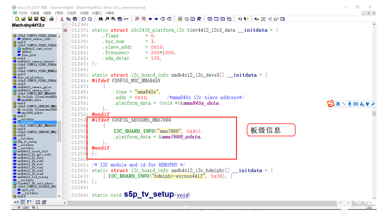Click mma7660_pdata identifier on line 01256
This screenshot has width=392, height=211.
tap(181, 137)
